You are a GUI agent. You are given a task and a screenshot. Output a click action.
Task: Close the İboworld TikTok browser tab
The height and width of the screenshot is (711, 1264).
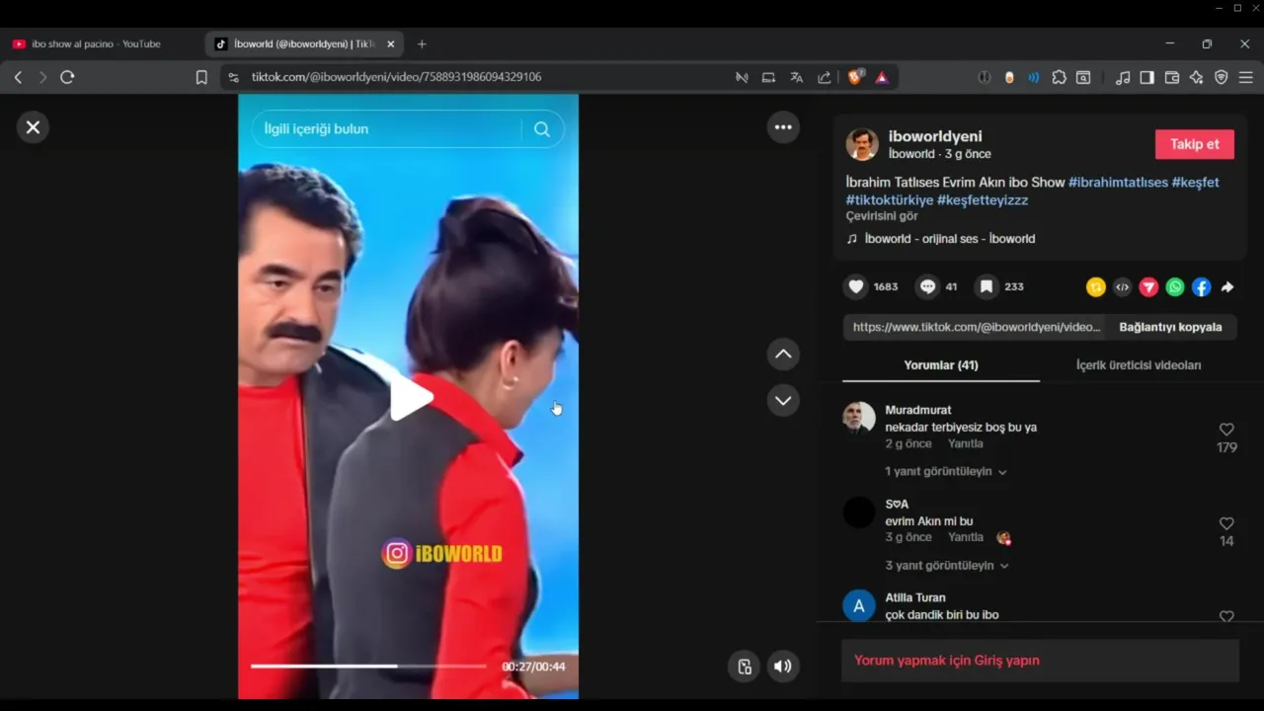(x=391, y=43)
